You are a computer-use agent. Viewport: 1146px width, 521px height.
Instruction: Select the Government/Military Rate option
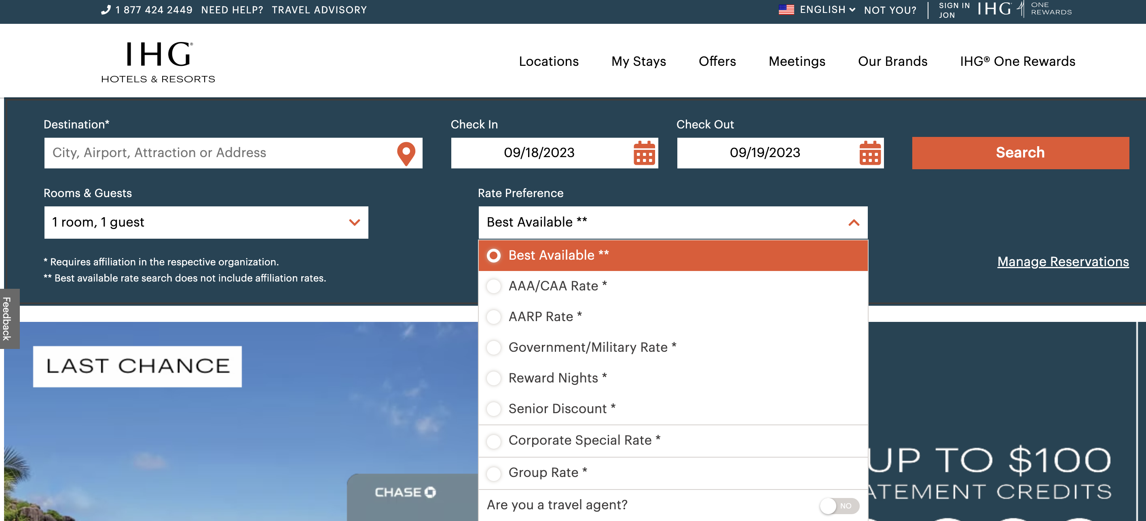pyautogui.click(x=493, y=347)
